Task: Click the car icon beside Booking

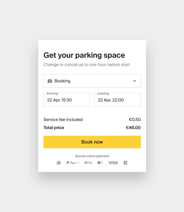Action: coord(50,81)
